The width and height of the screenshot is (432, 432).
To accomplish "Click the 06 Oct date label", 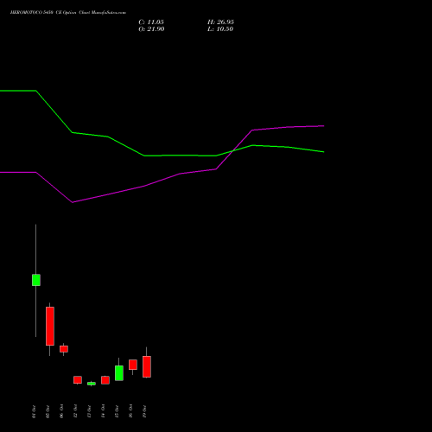I will click(61, 411).
